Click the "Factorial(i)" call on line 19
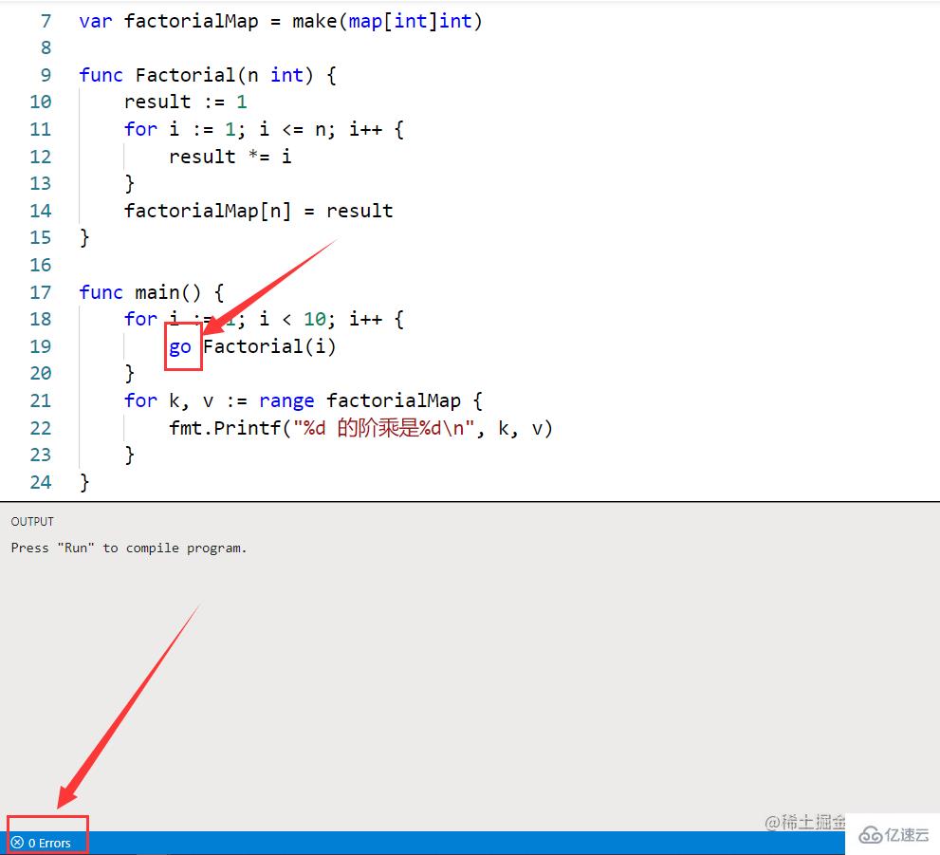 [269, 346]
